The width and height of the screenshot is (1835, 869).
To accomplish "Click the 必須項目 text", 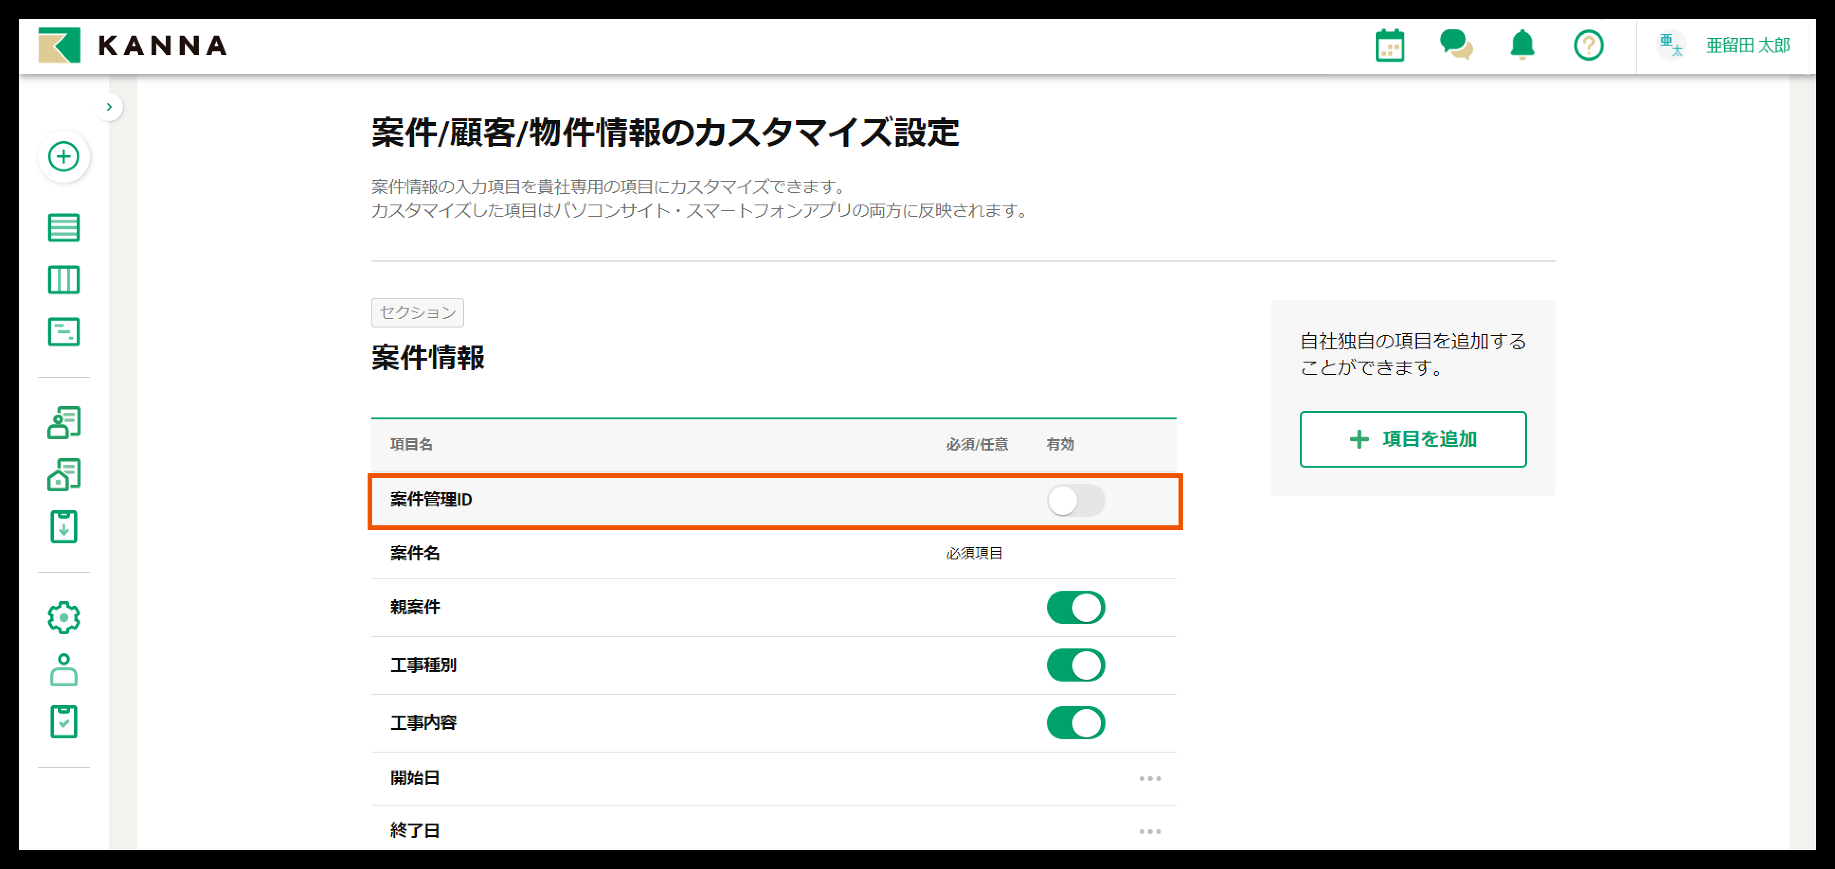I will point(974,553).
